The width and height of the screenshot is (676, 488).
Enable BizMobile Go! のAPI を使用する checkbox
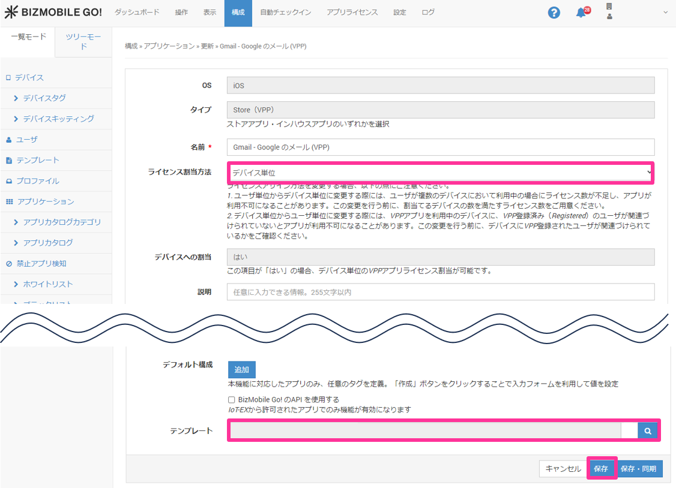click(x=231, y=399)
